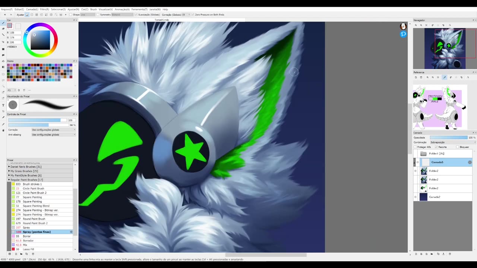Delete the palette color trash icon
The width and height of the screenshot is (477, 268).
point(24,90)
